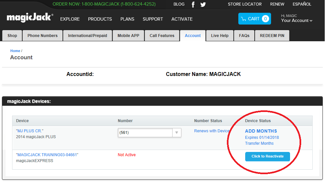The width and height of the screenshot is (329, 185).
Task: Click the Renews with Device link
Action: coord(212,131)
